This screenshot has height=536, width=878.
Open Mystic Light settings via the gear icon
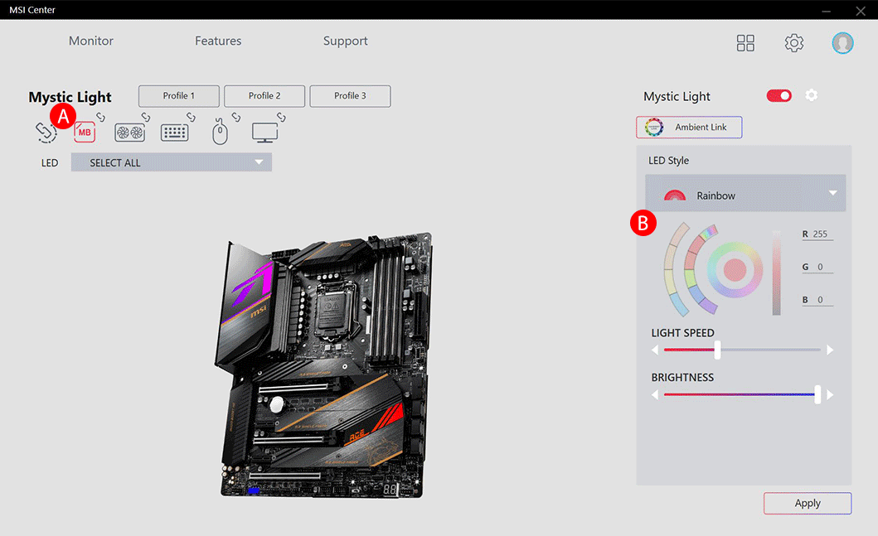click(x=812, y=95)
